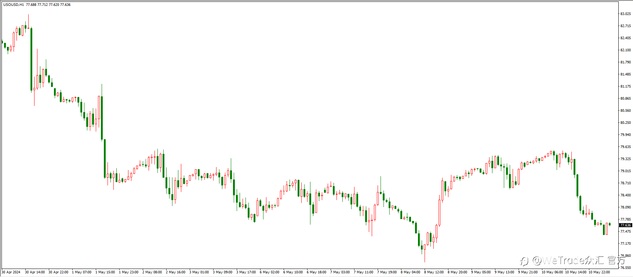Image resolution: width=633 pixels, height=277 pixels.
Task: Select the 6 May 02:00 time label
Action: click(270, 272)
